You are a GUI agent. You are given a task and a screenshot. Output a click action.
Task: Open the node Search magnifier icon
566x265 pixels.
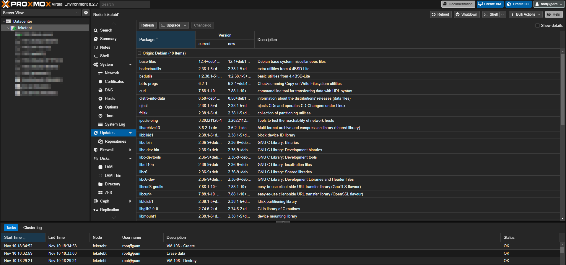tap(96, 30)
